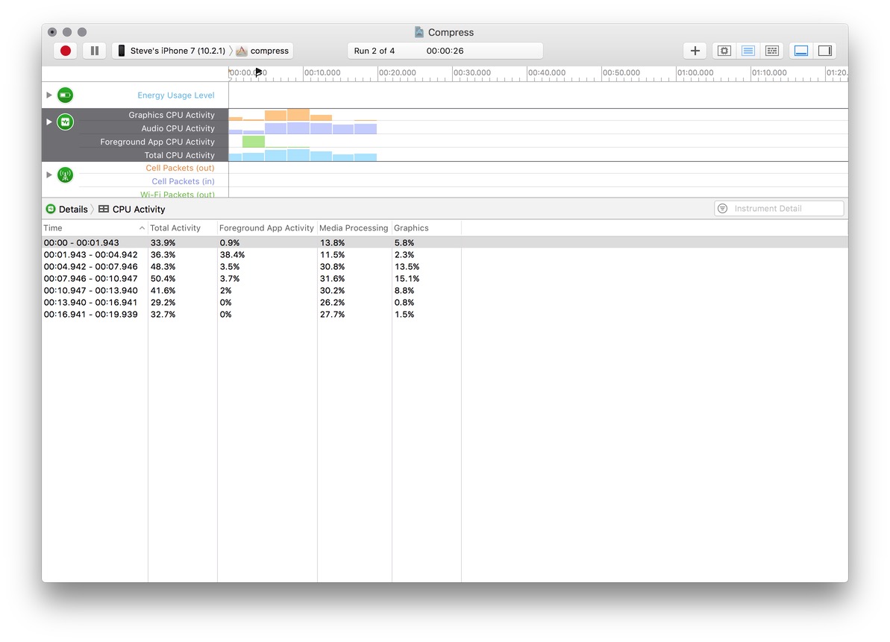The width and height of the screenshot is (890, 642).
Task: Click the red Record button
Action: point(66,51)
